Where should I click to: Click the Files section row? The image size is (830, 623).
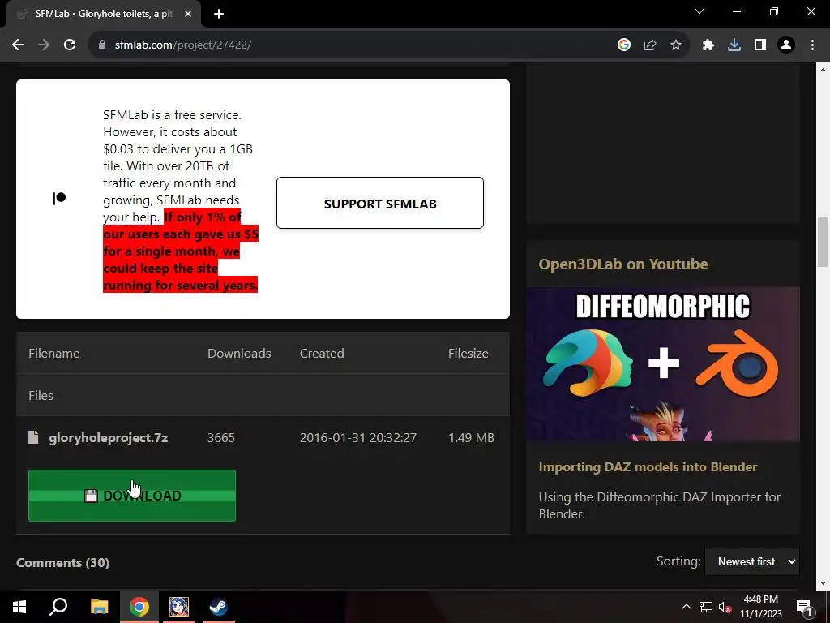point(263,395)
